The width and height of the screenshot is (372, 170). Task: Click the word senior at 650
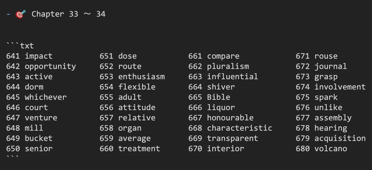(x=39, y=149)
